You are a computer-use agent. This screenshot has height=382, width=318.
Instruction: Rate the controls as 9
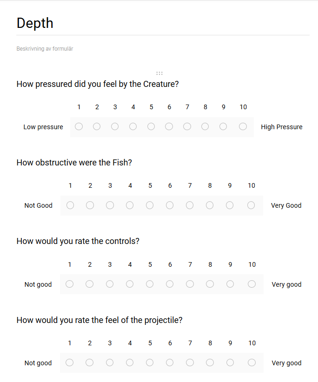tap(230, 284)
